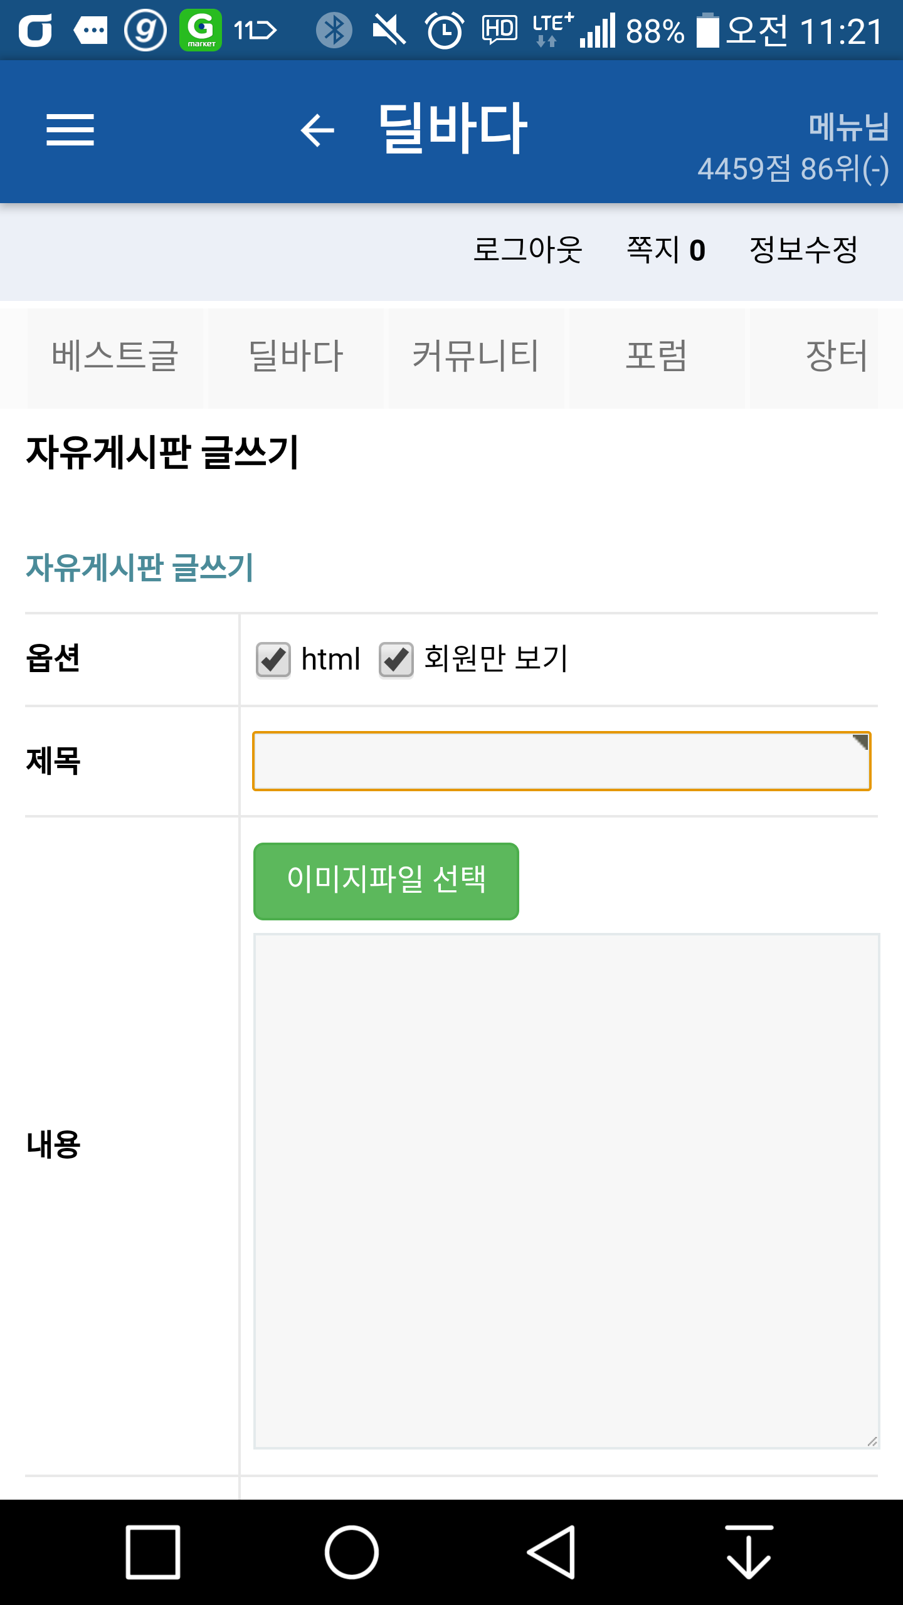
Task: Select the 포럼 tab
Action: [x=656, y=357]
